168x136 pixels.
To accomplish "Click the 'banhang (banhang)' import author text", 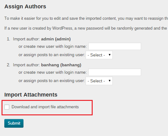I will point(61,65).
